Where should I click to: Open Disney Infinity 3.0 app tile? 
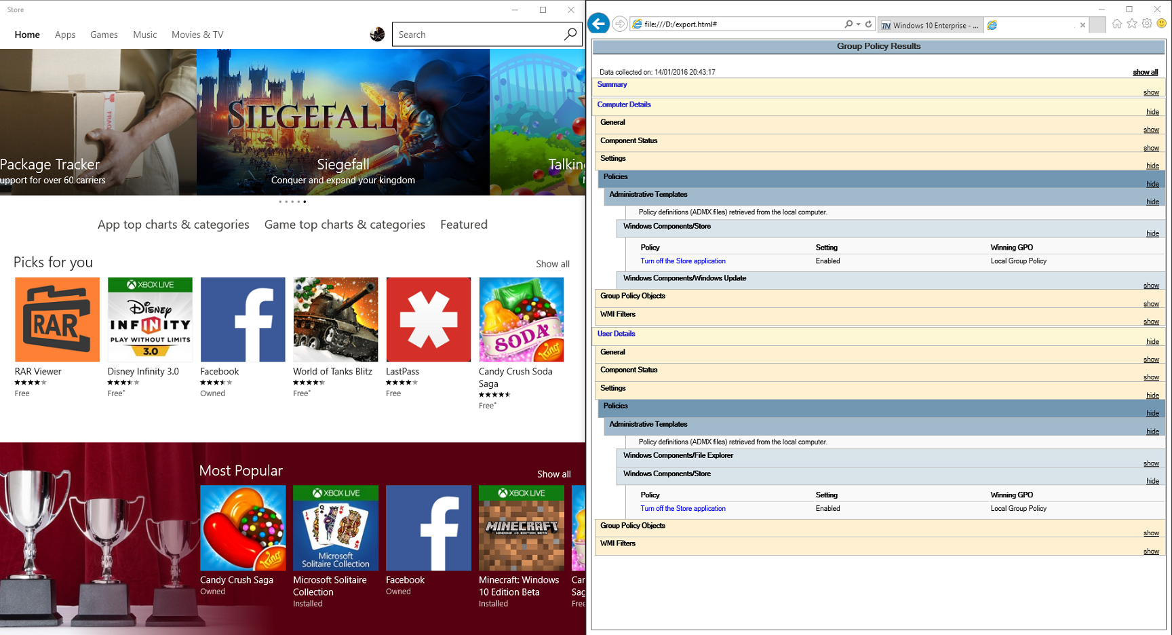coord(150,337)
